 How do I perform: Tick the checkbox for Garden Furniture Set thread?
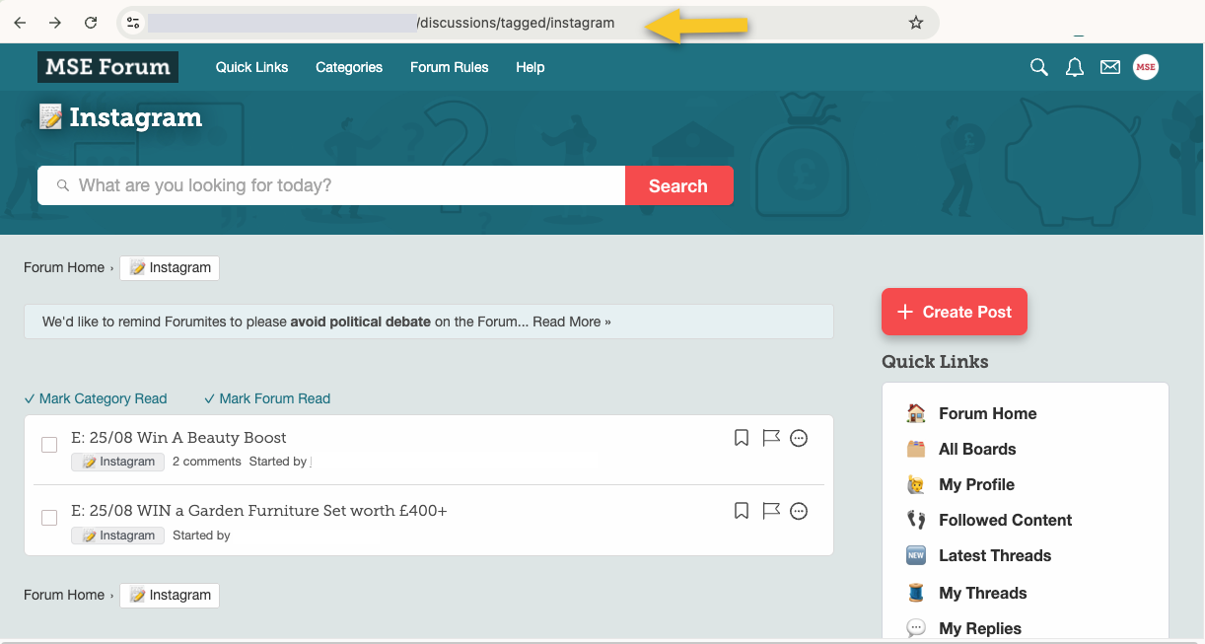click(x=49, y=518)
